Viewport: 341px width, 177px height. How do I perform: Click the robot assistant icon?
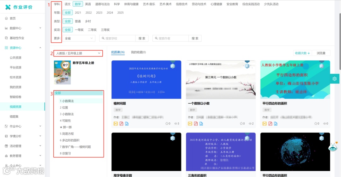[333, 147]
